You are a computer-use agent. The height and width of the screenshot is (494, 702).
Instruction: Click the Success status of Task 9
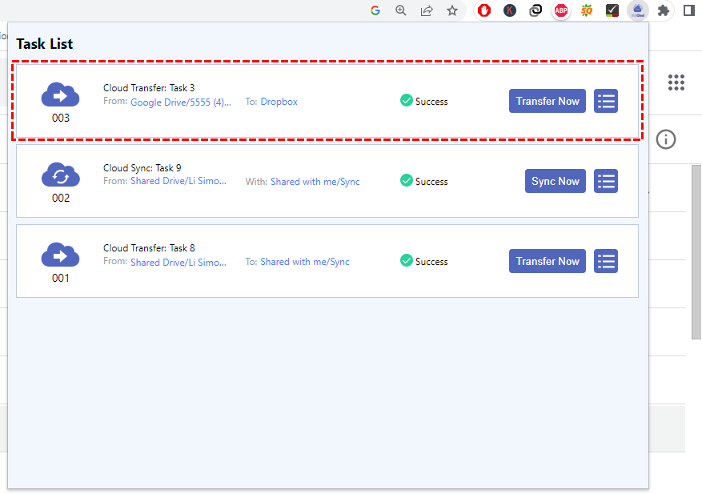coord(424,181)
